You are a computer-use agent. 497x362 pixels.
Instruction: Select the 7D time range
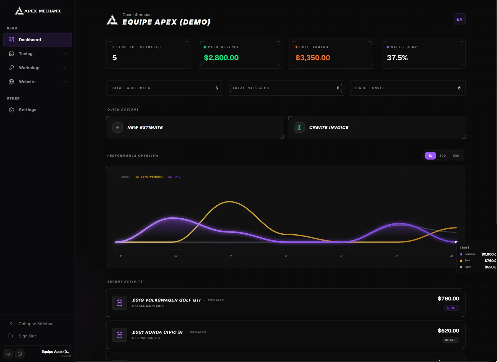[x=430, y=156]
